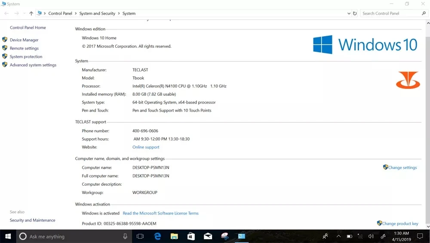Open the recent locations dropdown arrow
Image resolution: width=430 pixels, height=243 pixels.
click(24, 13)
